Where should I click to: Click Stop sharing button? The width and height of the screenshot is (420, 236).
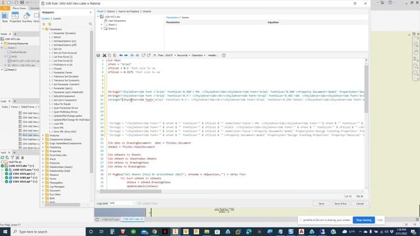point(364,220)
